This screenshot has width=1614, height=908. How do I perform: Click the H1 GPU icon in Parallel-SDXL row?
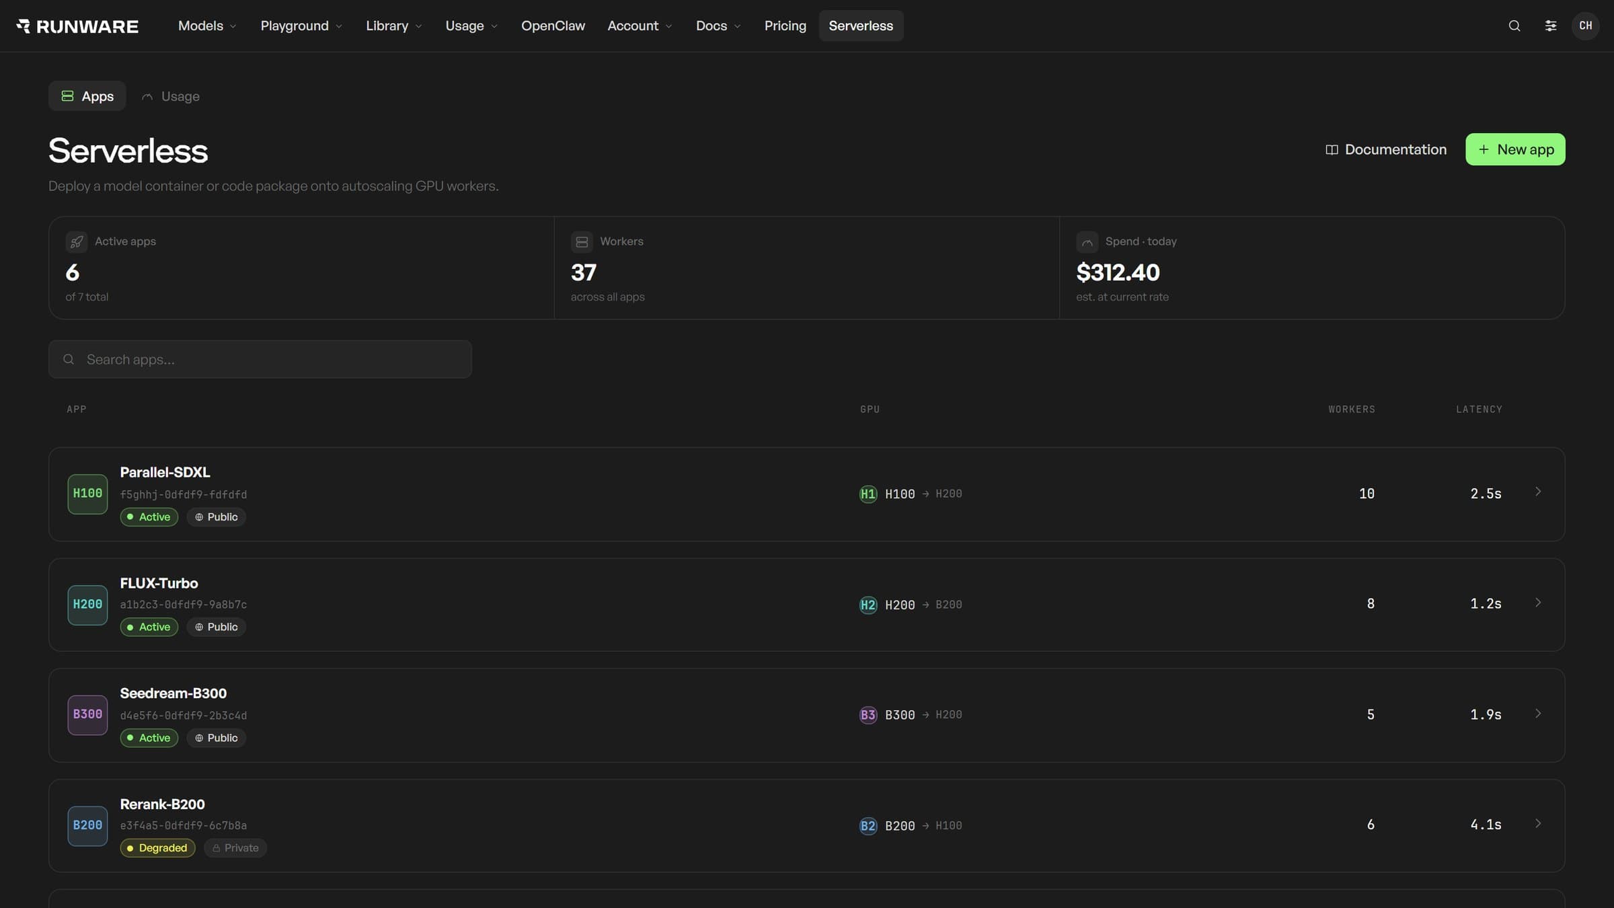(x=868, y=494)
